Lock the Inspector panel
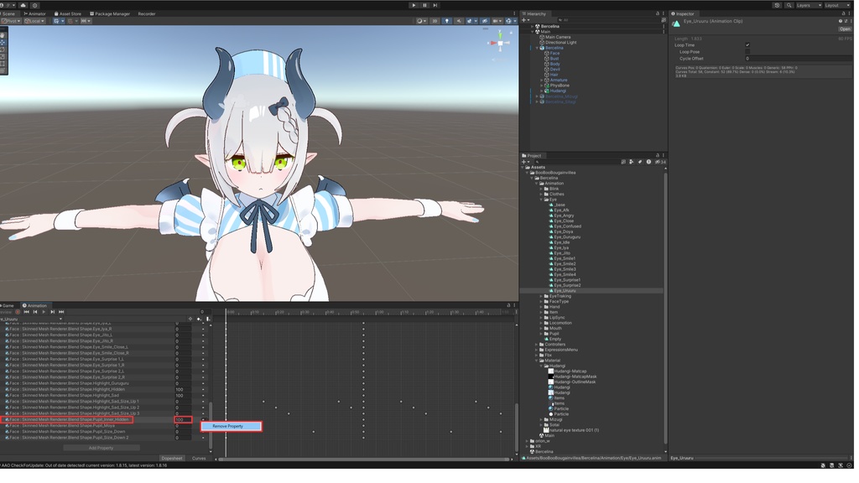This screenshot has width=859, height=483. (x=845, y=13)
